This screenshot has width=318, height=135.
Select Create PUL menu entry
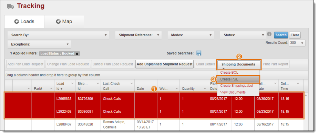238,79
